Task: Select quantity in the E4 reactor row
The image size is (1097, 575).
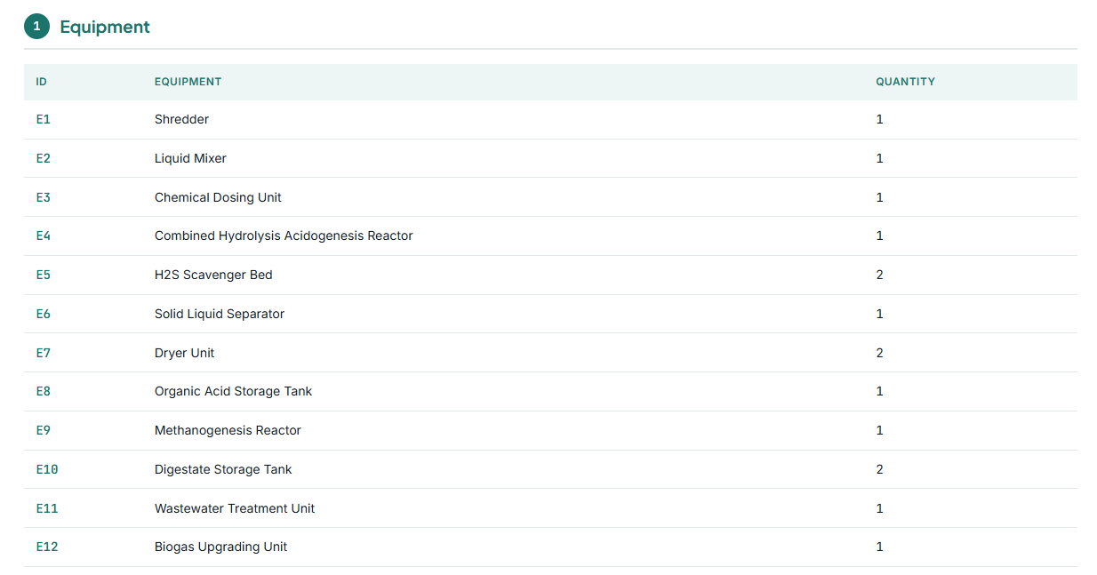Action: pyautogui.click(x=880, y=236)
